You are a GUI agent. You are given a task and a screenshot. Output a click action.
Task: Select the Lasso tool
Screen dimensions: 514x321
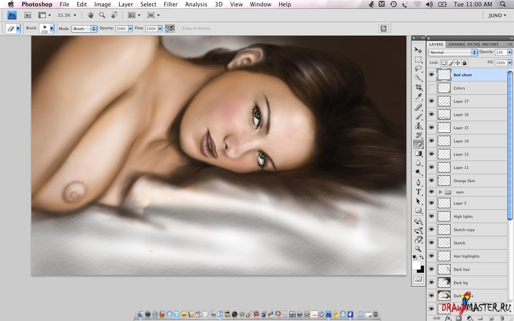[x=418, y=68]
